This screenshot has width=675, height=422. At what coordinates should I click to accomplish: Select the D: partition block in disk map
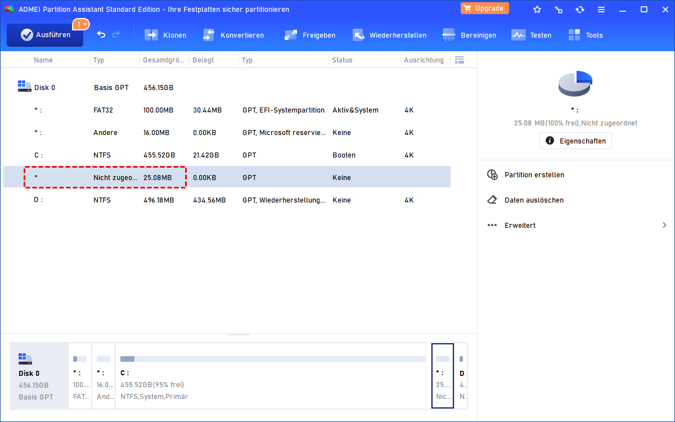461,375
